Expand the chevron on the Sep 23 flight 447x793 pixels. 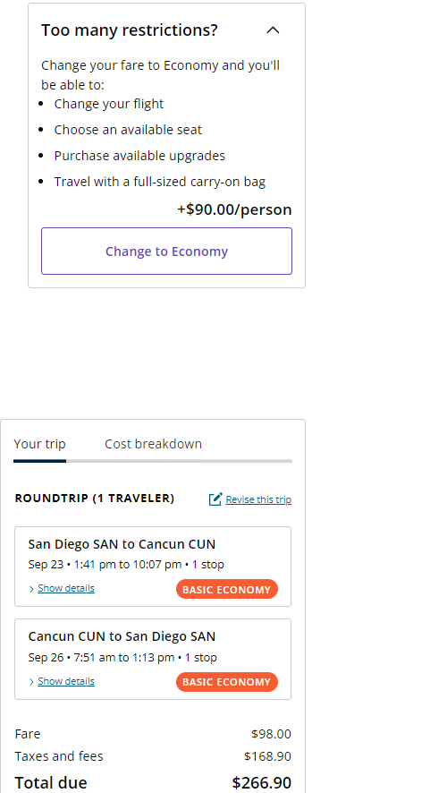32,589
